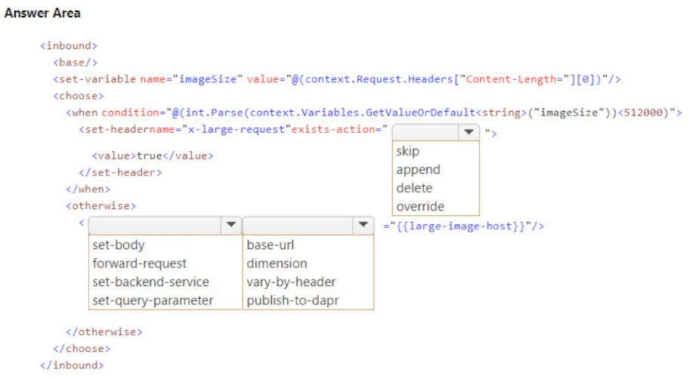Pick set-backend-service from the list
The height and width of the screenshot is (379, 696).
(150, 282)
